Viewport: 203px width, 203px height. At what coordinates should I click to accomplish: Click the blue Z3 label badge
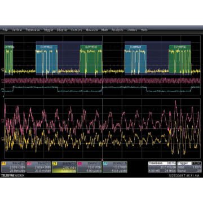coord(105,164)
